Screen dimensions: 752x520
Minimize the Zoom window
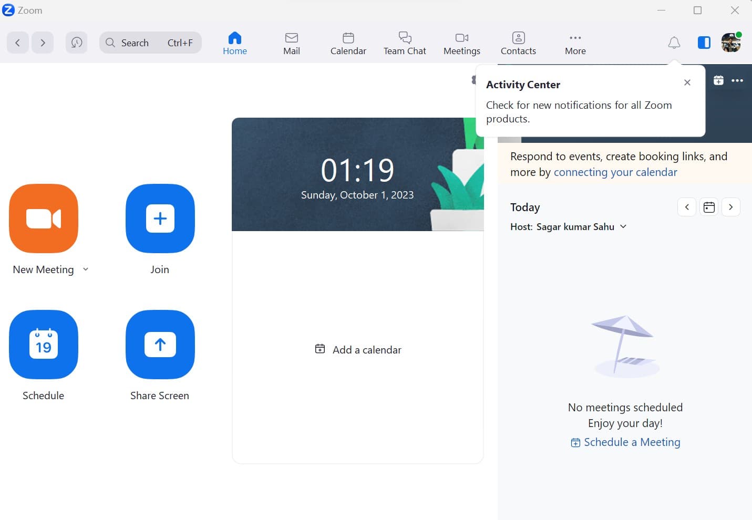(662, 10)
